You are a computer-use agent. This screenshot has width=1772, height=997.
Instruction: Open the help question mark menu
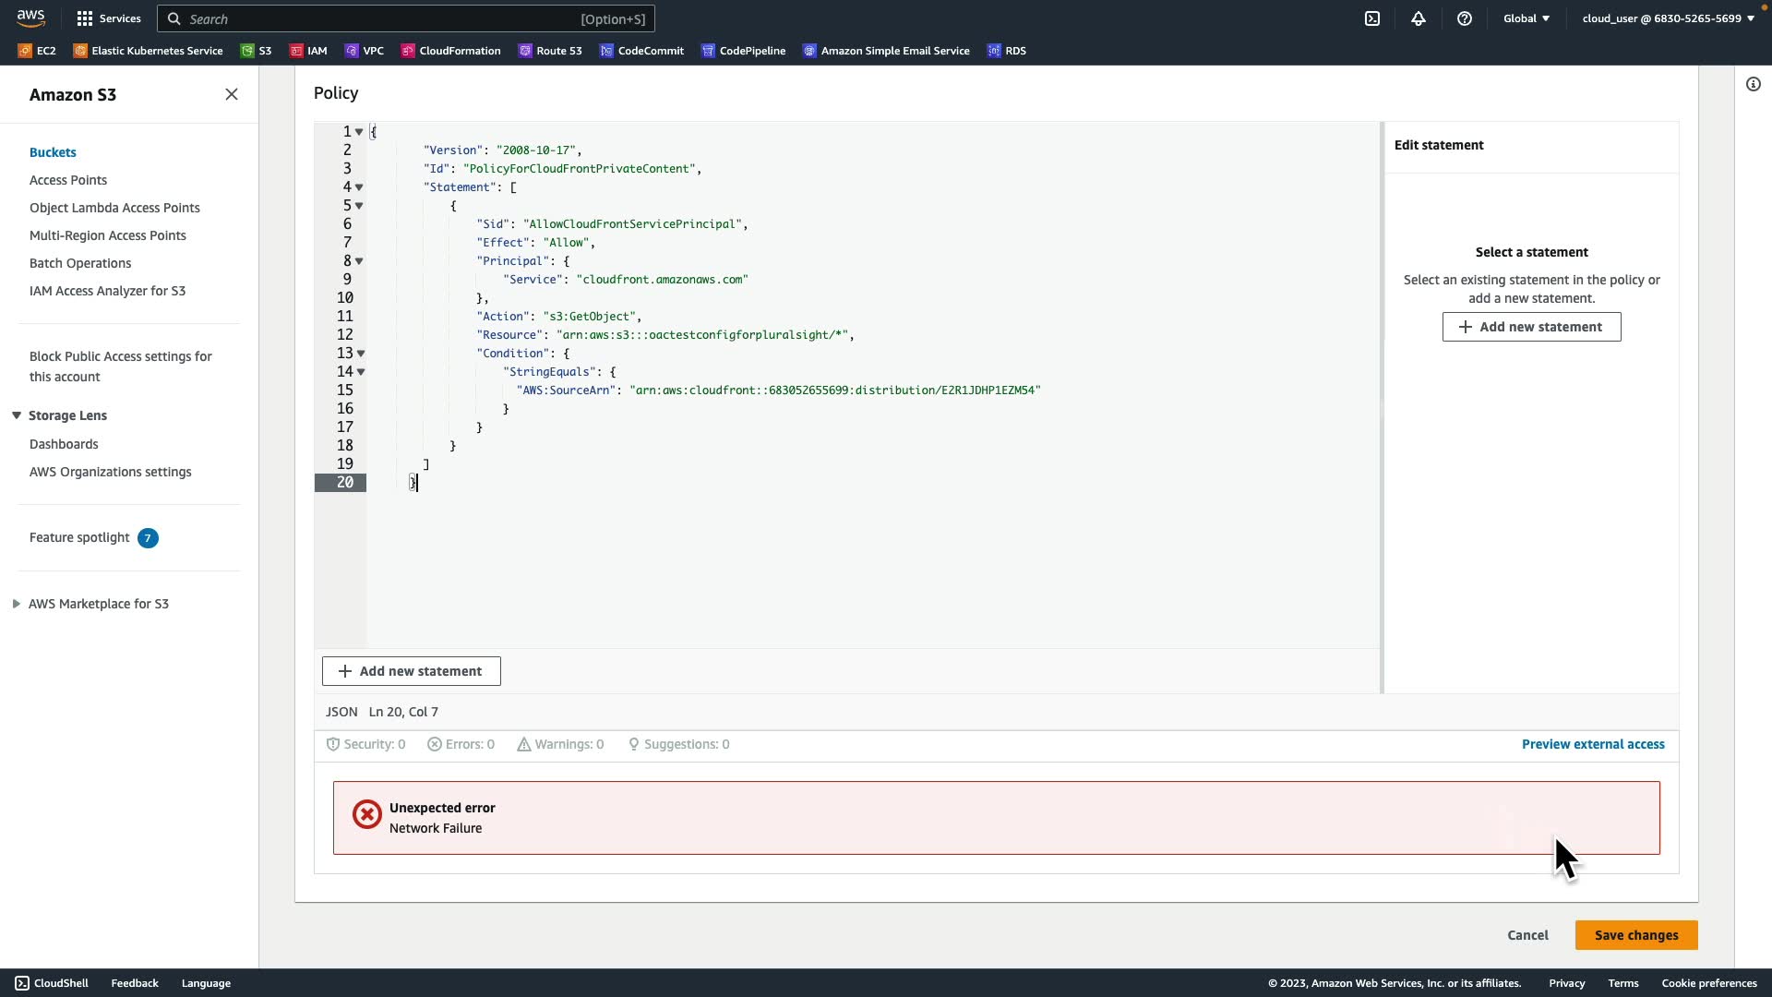point(1465,18)
